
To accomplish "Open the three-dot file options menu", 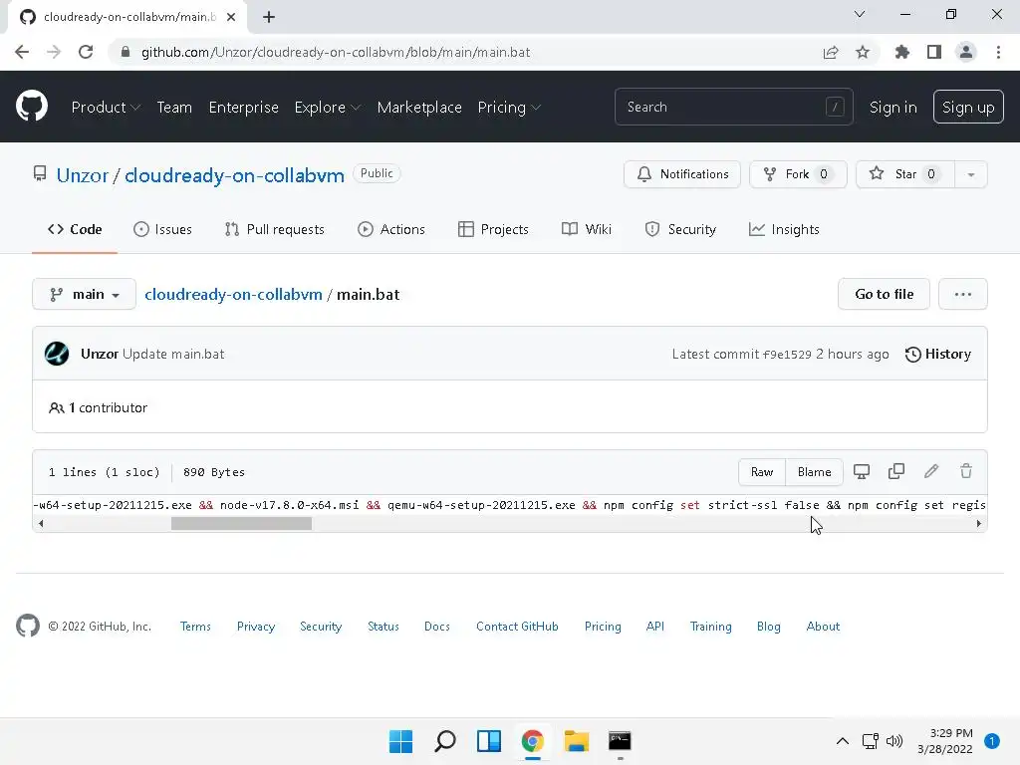I will [x=963, y=294].
